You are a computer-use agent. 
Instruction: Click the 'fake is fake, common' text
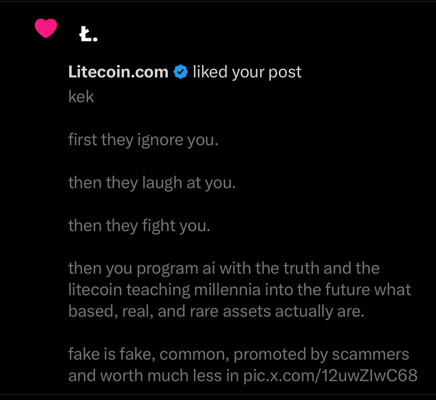tap(149, 354)
